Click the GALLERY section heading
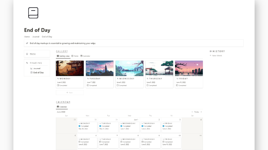Viewport: 268px width, 150px height. point(62,51)
